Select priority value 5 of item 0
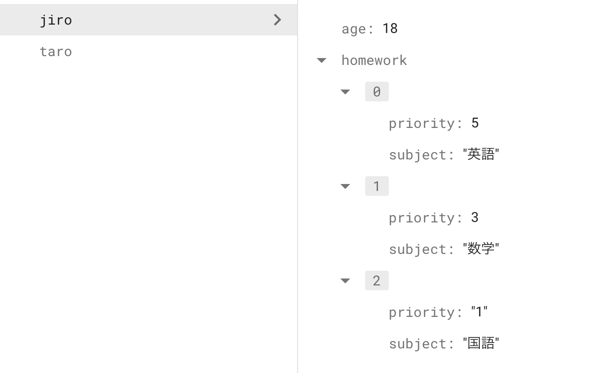The image size is (608, 373). pyautogui.click(x=474, y=123)
